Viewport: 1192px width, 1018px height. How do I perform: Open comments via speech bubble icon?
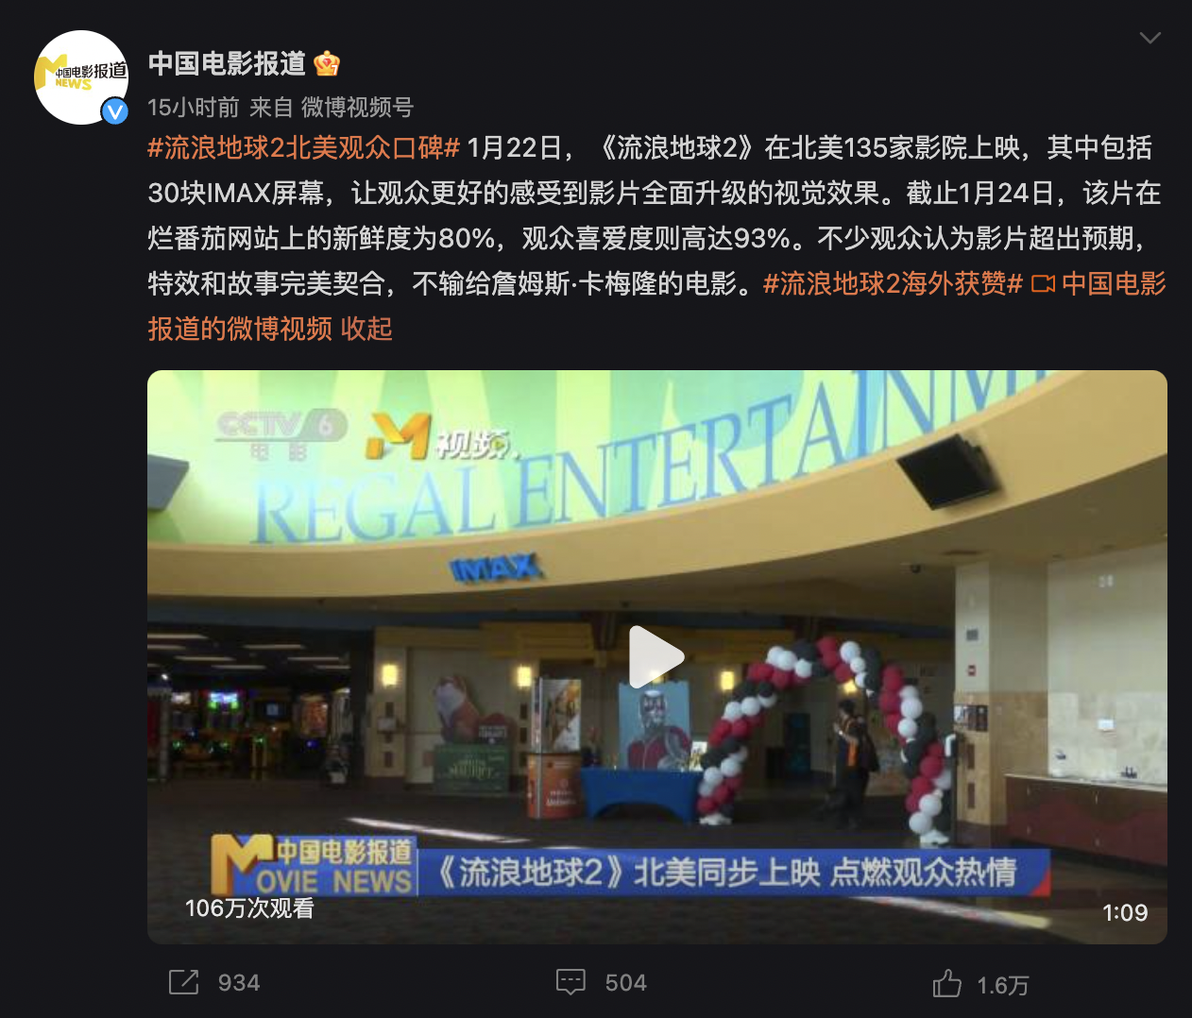click(x=571, y=982)
